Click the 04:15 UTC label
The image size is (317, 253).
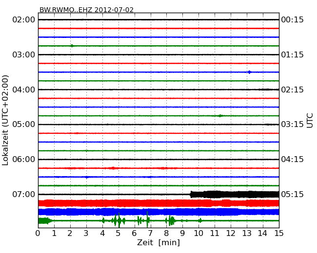point(292,160)
